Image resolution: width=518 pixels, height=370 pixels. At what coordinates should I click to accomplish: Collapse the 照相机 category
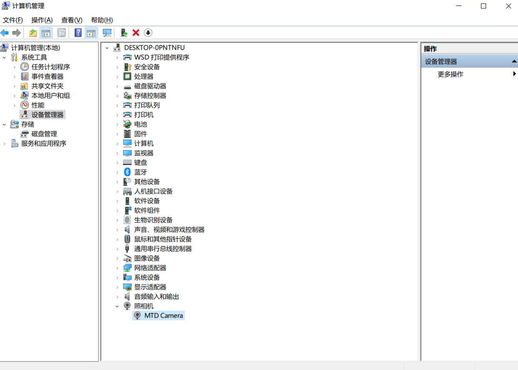pyautogui.click(x=118, y=306)
